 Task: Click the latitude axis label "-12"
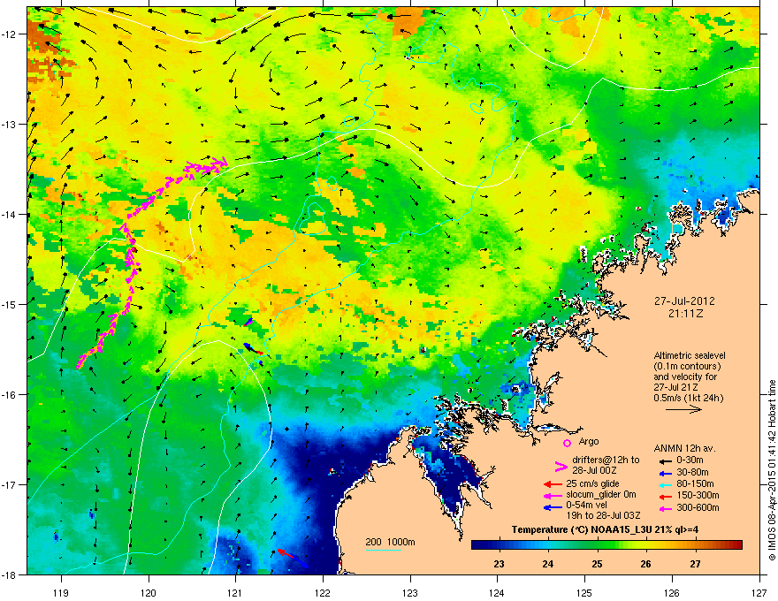coord(9,34)
